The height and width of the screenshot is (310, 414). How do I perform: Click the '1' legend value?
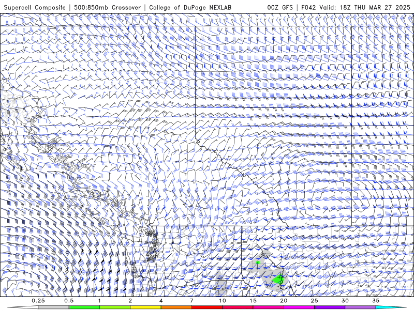coord(99,301)
